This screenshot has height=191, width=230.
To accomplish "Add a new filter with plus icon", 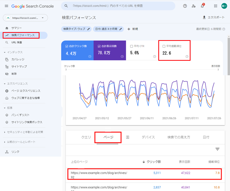I will 129,29.
